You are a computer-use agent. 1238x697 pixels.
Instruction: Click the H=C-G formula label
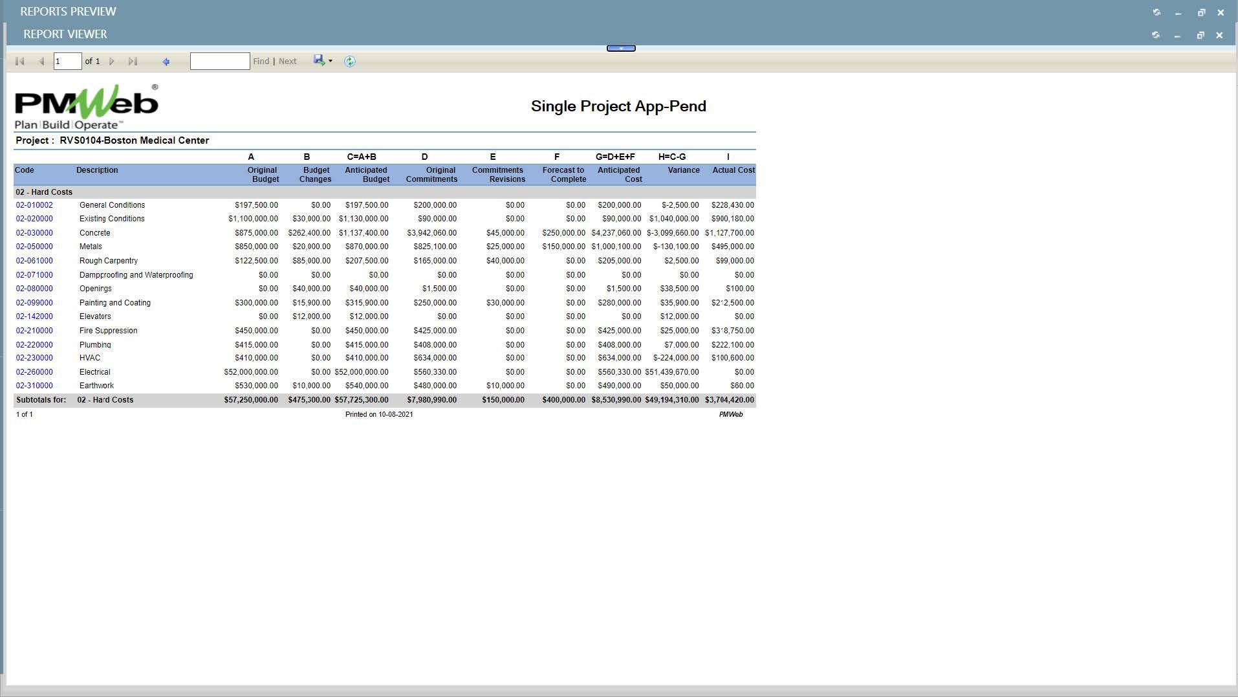click(672, 157)
